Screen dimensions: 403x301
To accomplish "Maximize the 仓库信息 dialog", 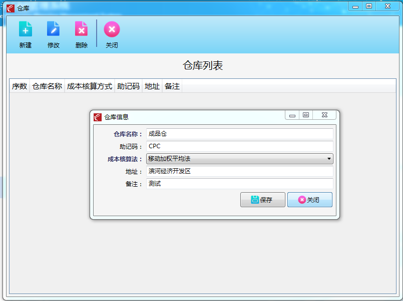I will tap(306, 115).
